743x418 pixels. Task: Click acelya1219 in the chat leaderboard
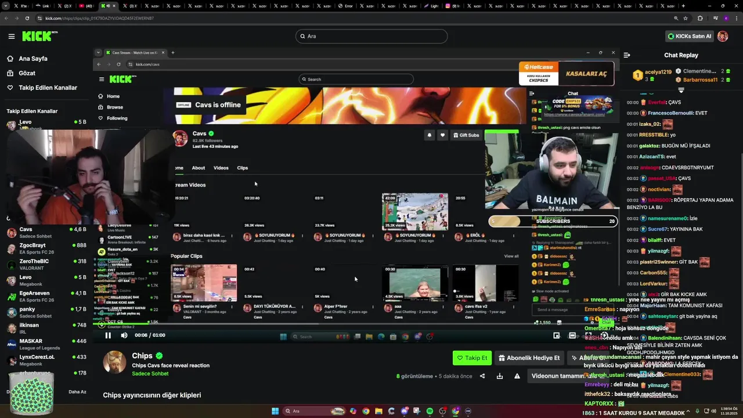[x=658, y=72]
